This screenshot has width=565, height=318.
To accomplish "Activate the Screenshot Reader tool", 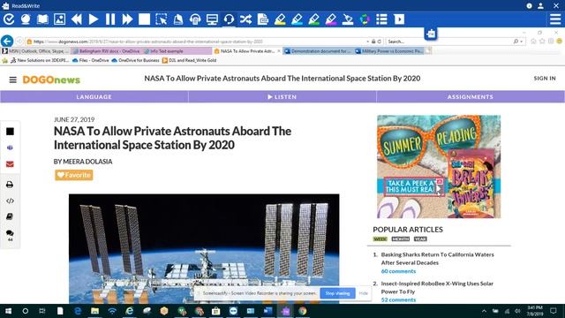I will [161, 19].
